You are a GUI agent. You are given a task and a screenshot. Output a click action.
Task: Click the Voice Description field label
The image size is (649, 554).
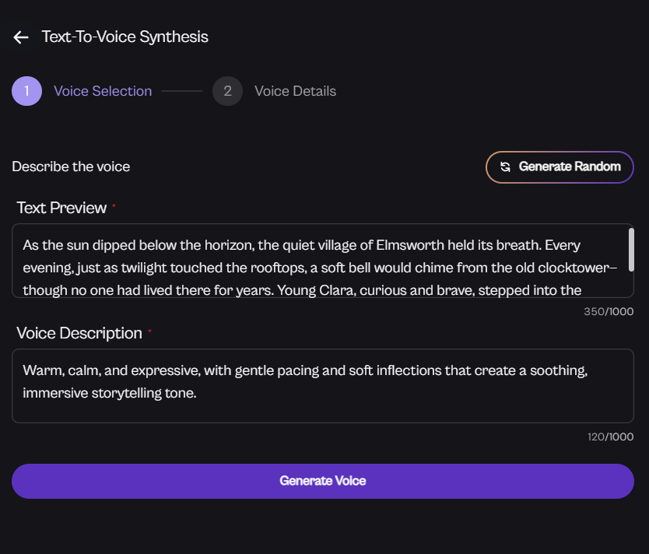(x=79, y=333)
